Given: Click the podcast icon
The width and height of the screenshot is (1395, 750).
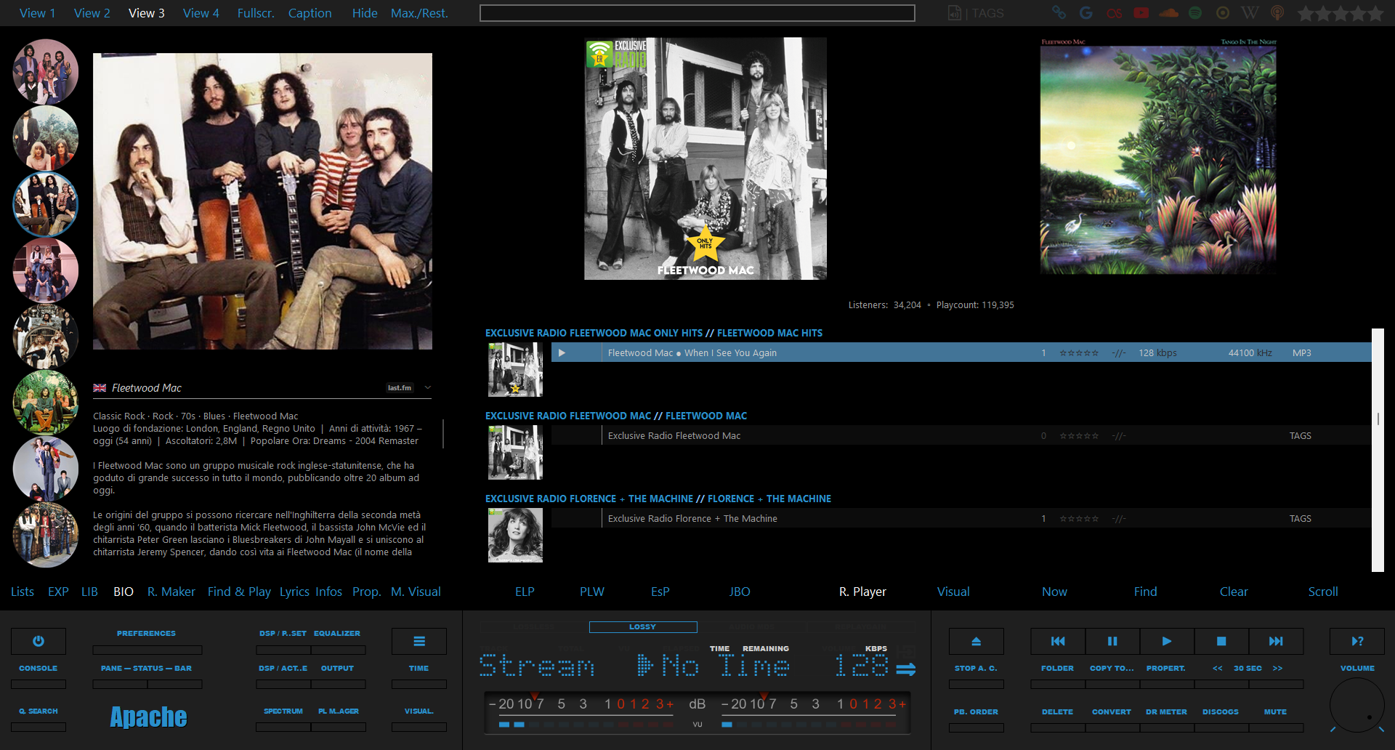Looking at the screenshot, I should pyautogui.click(x=1277, y=12).
